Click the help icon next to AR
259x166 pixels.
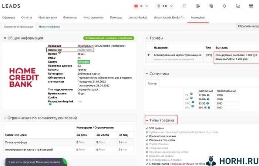coord(191,98)
